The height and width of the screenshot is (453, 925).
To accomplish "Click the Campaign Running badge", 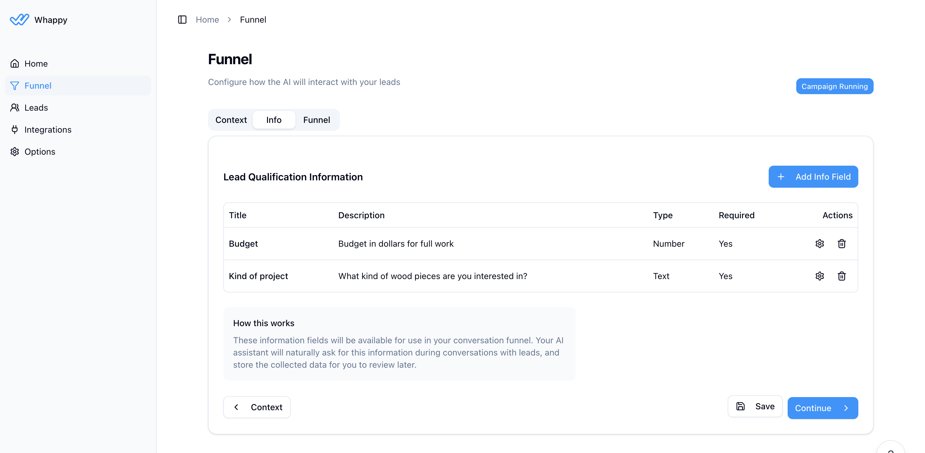I will [834, 86].
